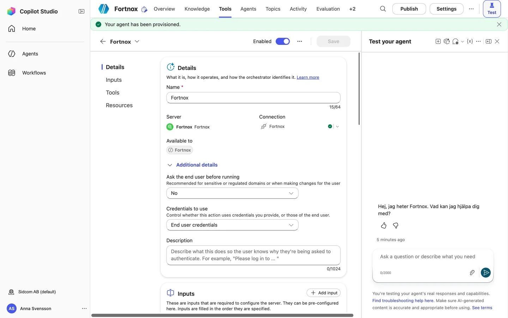
Task: Open the Learn more link
Action: pos(308,77)
